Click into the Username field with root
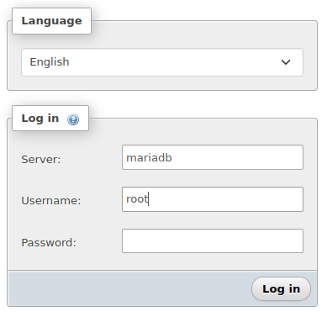The height and width of the screenshot is (317, 327). [213, 199]
